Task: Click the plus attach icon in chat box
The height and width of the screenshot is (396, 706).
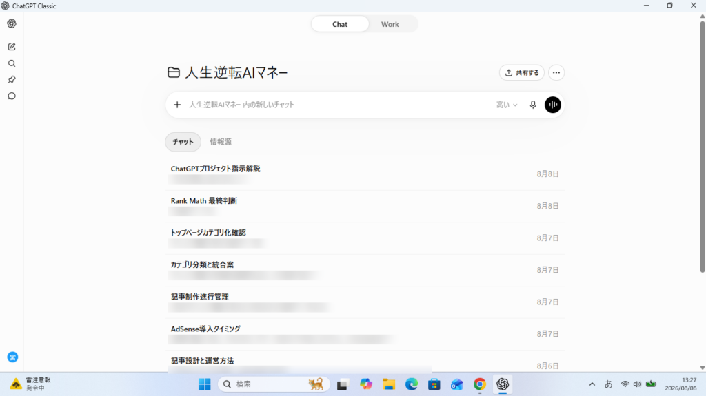Action: (177, 105)
